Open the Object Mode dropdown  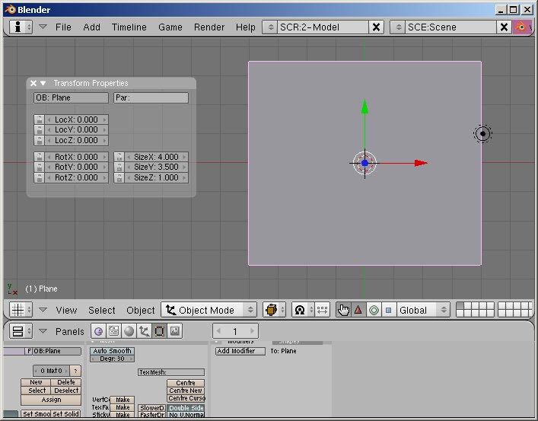click(x=209, y=310)
